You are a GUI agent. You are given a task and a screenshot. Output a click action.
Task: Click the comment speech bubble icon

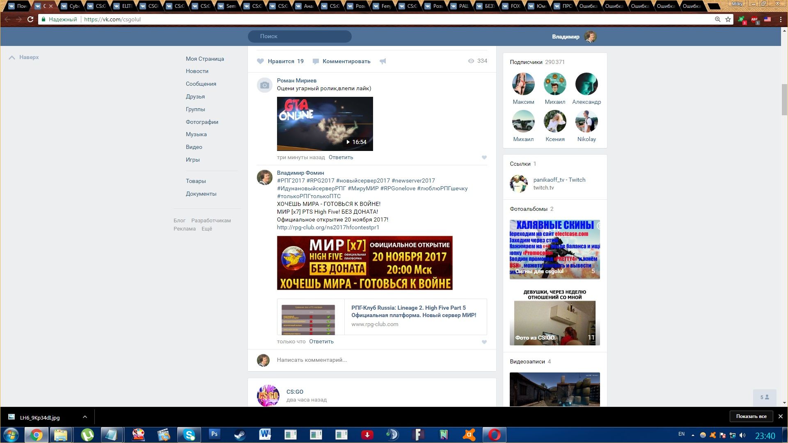[x=316, y=61]
